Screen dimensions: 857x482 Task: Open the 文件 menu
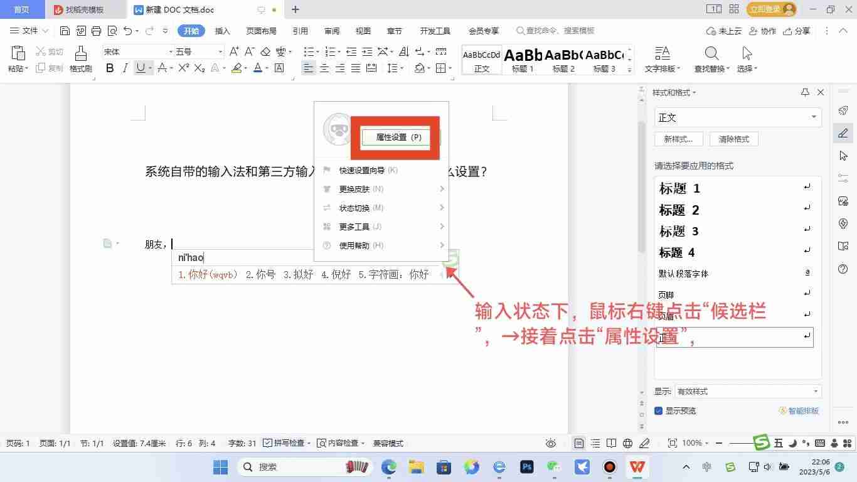point(29,31)
